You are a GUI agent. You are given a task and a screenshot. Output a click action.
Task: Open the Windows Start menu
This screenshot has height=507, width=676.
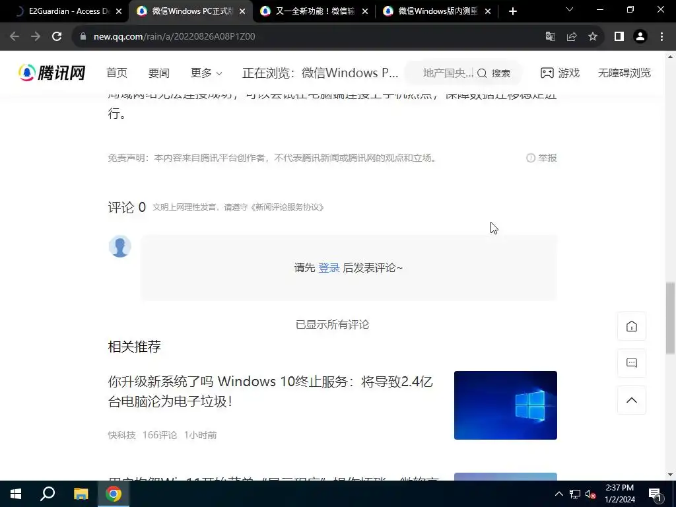(x=16, y=494)
